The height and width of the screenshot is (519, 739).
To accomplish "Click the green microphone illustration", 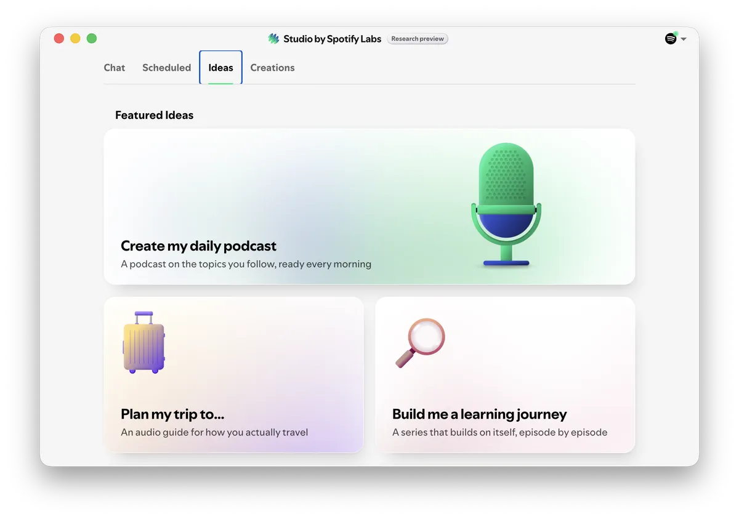I will tap(506, 204).
